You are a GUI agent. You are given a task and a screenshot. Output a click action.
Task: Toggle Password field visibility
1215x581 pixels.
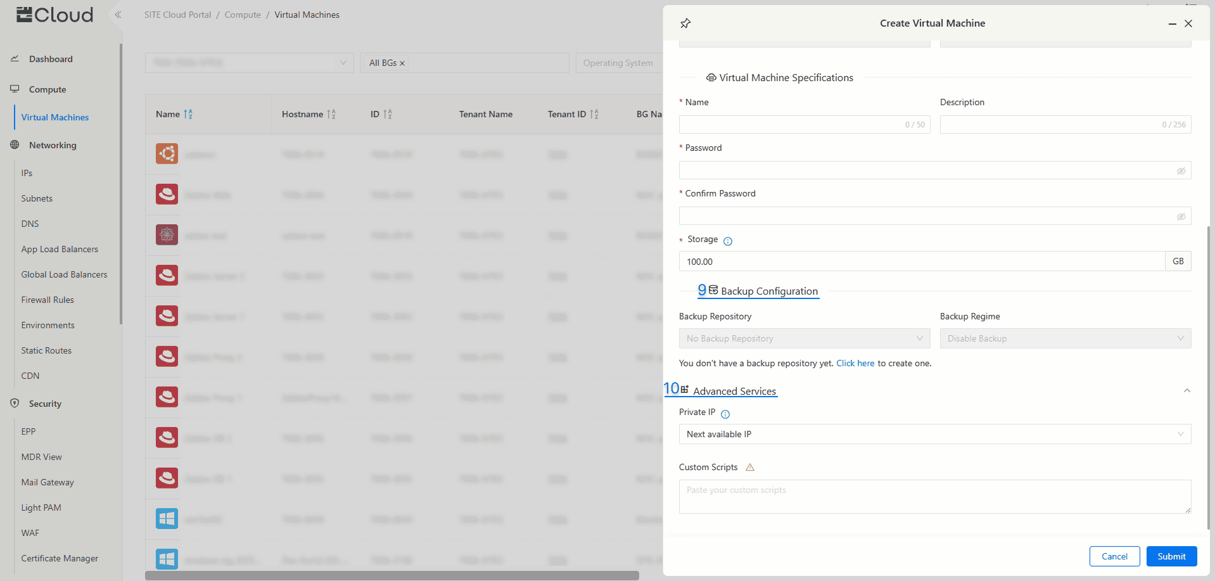[1181, 171]
